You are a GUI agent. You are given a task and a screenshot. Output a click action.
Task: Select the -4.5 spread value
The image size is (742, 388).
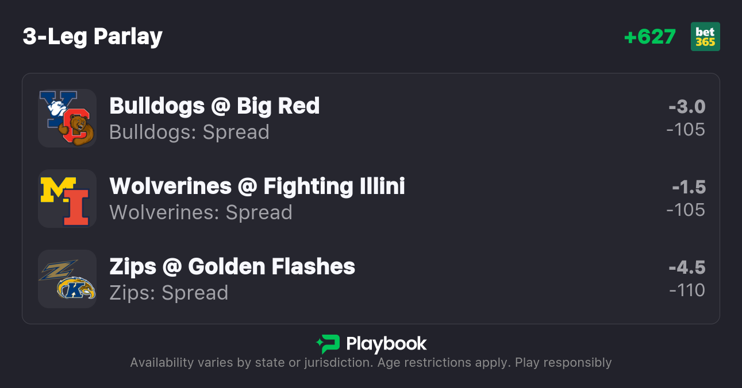tap(687, 267)
